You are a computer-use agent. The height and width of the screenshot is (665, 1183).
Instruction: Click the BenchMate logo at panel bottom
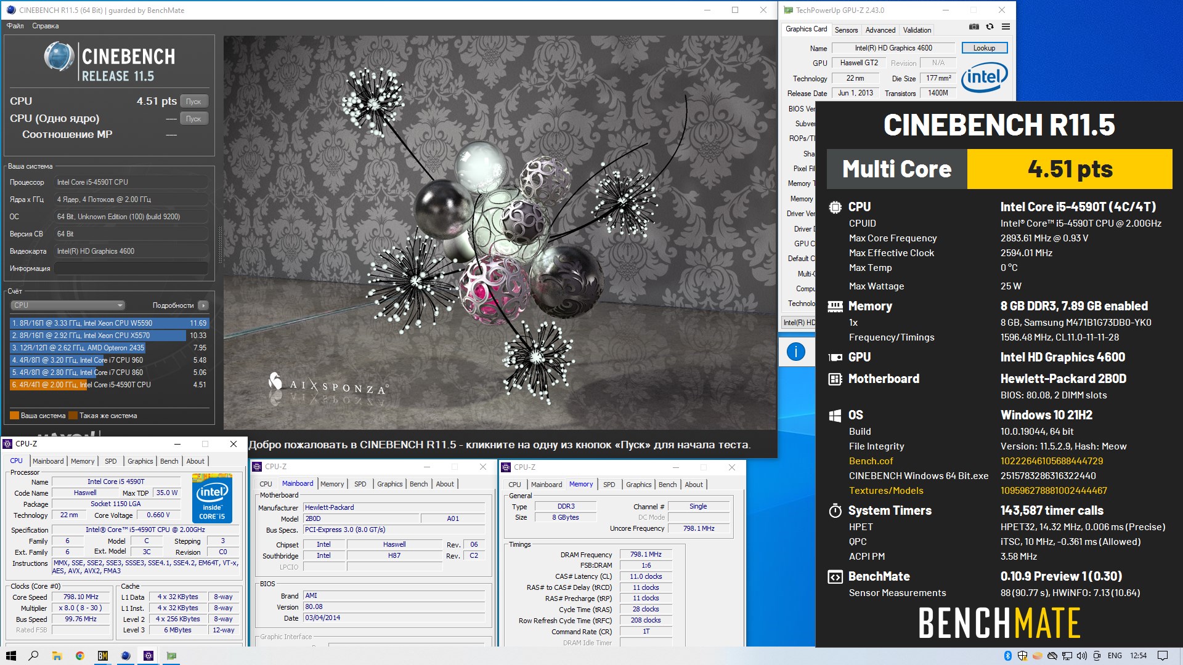[x=999, y=623]
